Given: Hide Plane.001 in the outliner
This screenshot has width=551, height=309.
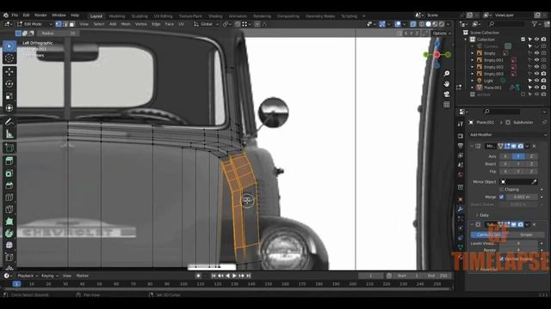Looking at the screenshot, I should pyautogui.click(x=536, y=88).
